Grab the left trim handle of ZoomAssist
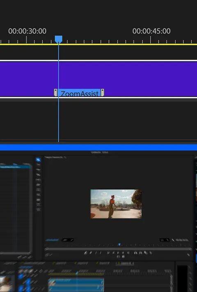This screenshot has width=197, height=292. tap(55, 93)
